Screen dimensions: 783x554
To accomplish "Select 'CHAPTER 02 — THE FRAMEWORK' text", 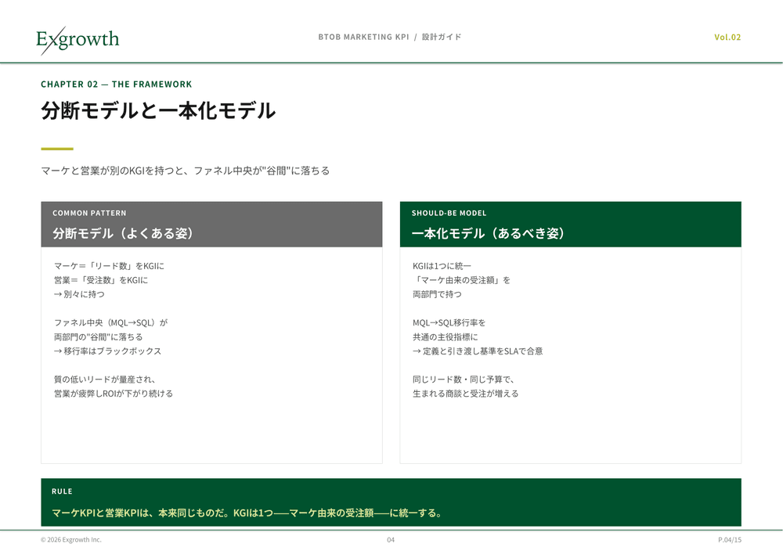I will click(117, 85).
